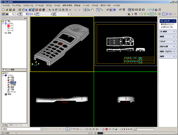Click the blue two-column window layout icon

pyautogui.click(x=167, y=14)
